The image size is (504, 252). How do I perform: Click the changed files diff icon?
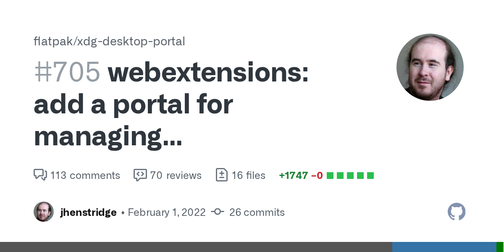[x=221, y=175]
